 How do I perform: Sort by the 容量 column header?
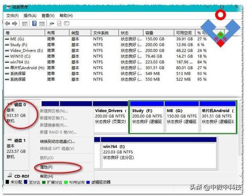click(159, 33)
